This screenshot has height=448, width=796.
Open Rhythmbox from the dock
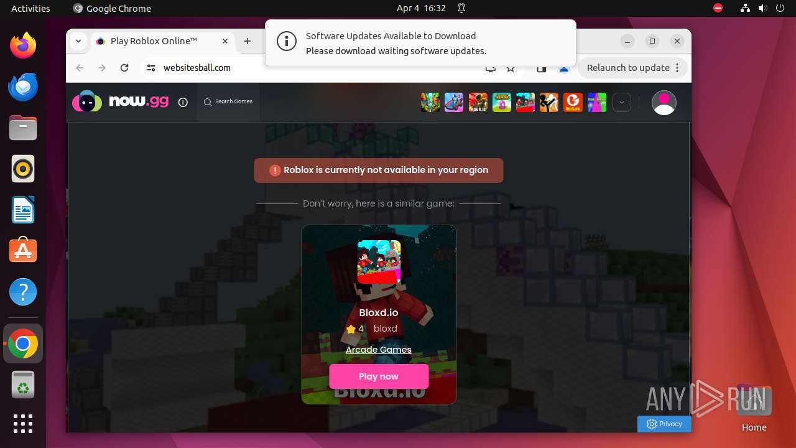coord(23,169)
